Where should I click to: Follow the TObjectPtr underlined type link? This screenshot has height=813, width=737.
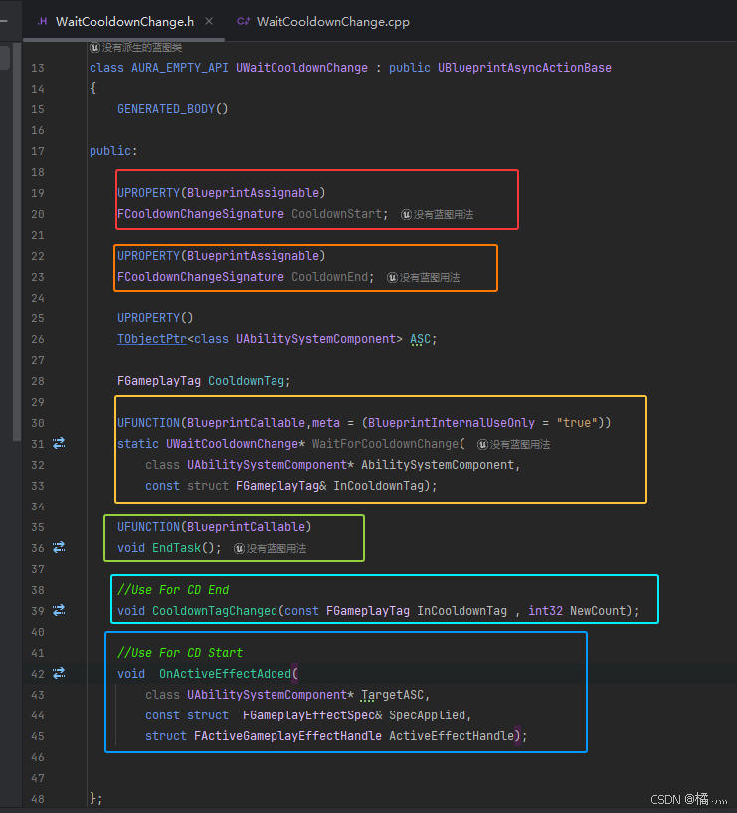point(152,339)
